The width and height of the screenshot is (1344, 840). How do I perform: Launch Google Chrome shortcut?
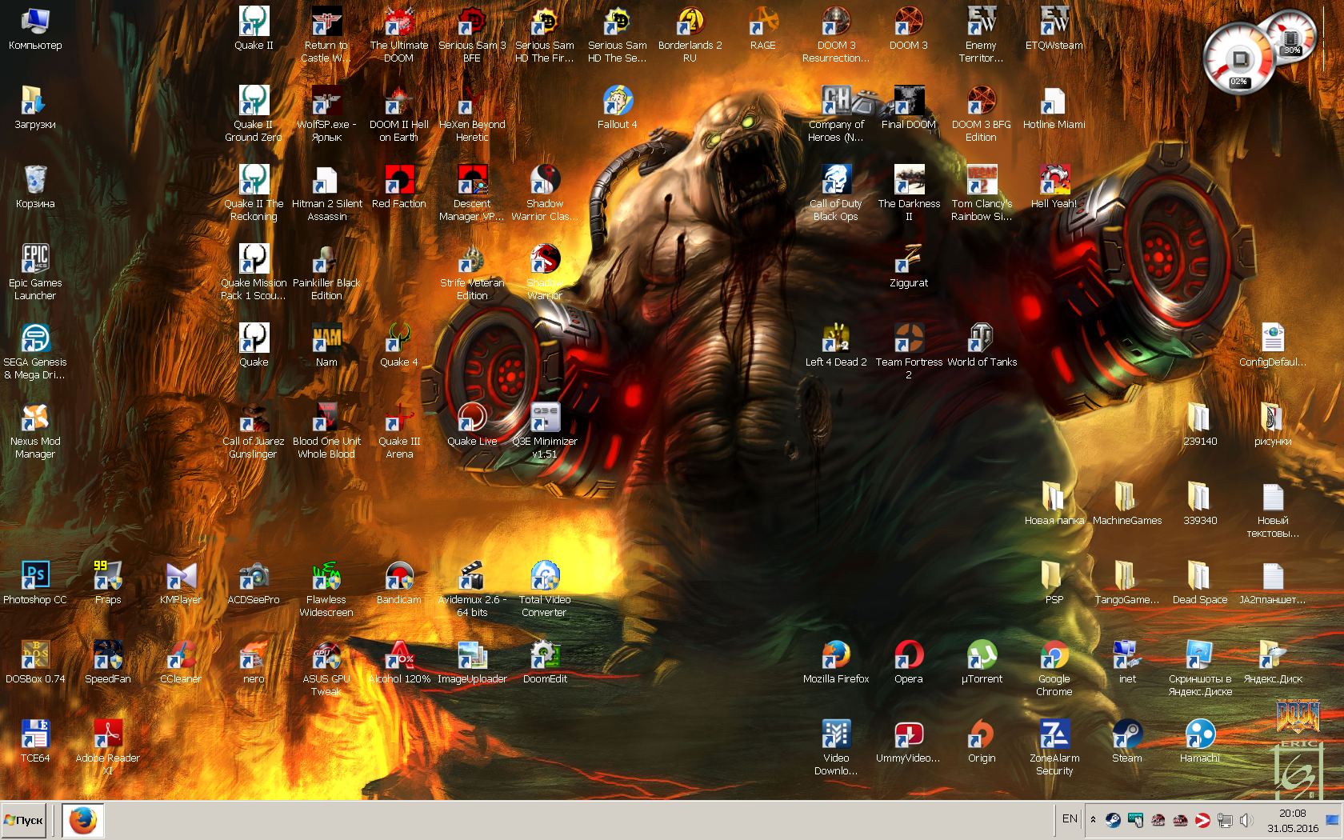(x=1054, y=668)
